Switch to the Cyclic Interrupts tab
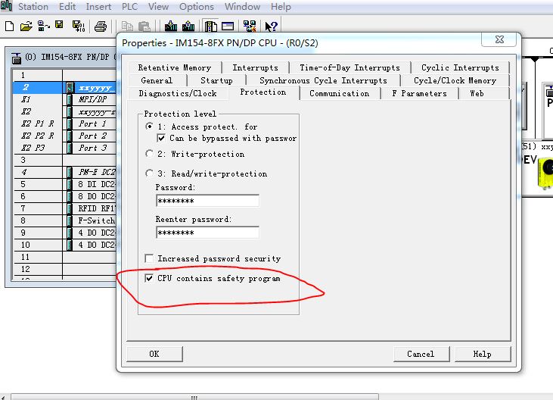 pyautogui.click(x=460, y=67)
